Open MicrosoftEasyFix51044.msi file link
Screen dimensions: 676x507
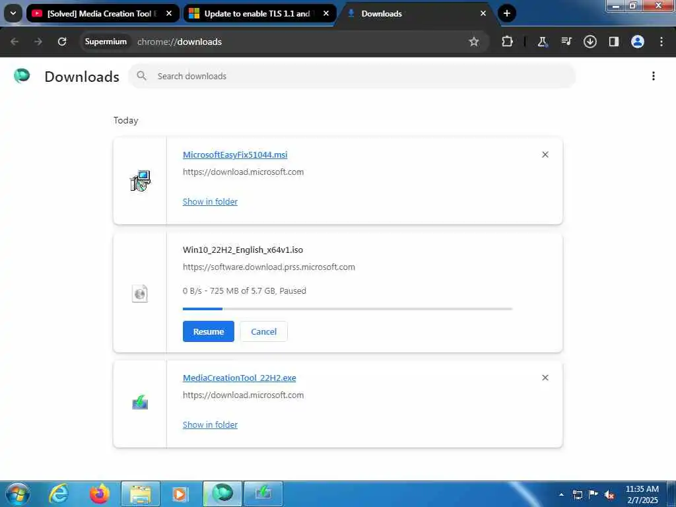[235, 154]
